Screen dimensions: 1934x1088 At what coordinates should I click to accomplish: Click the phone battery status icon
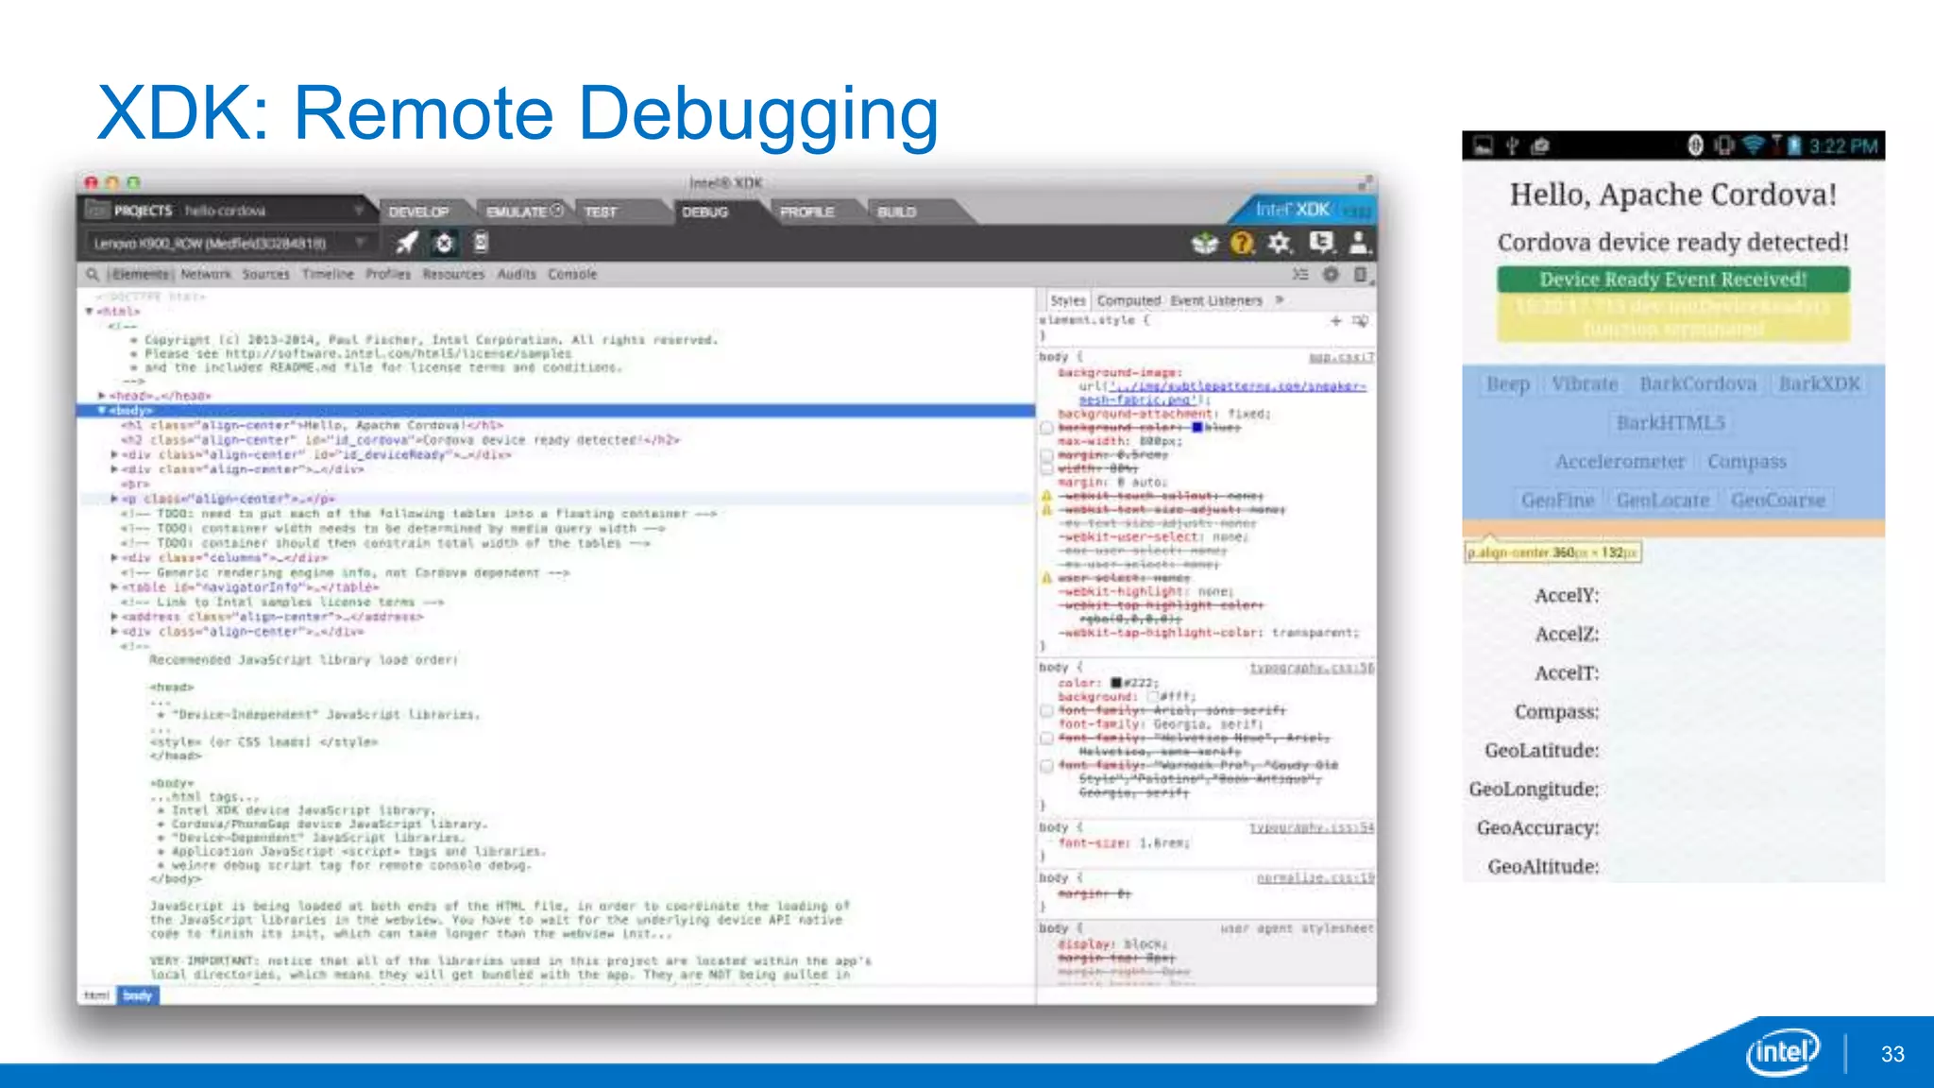tap(1794, 145)
